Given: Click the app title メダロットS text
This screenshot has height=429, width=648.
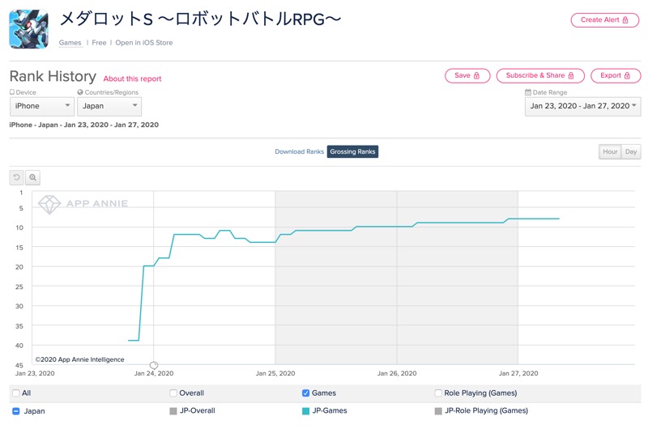Looking at the screenshot, I should point(200,19).
